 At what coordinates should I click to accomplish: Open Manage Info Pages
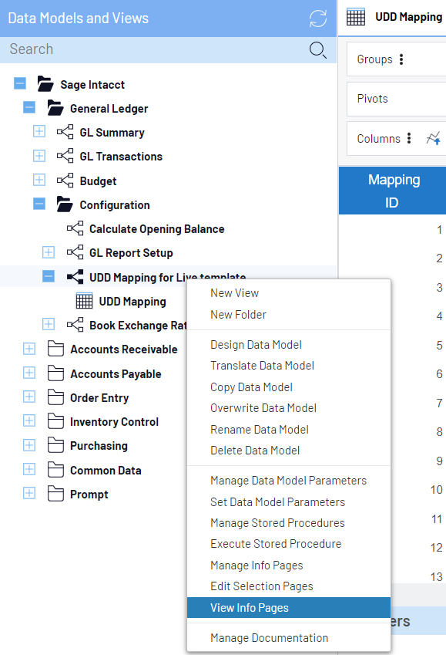(289, 566)
